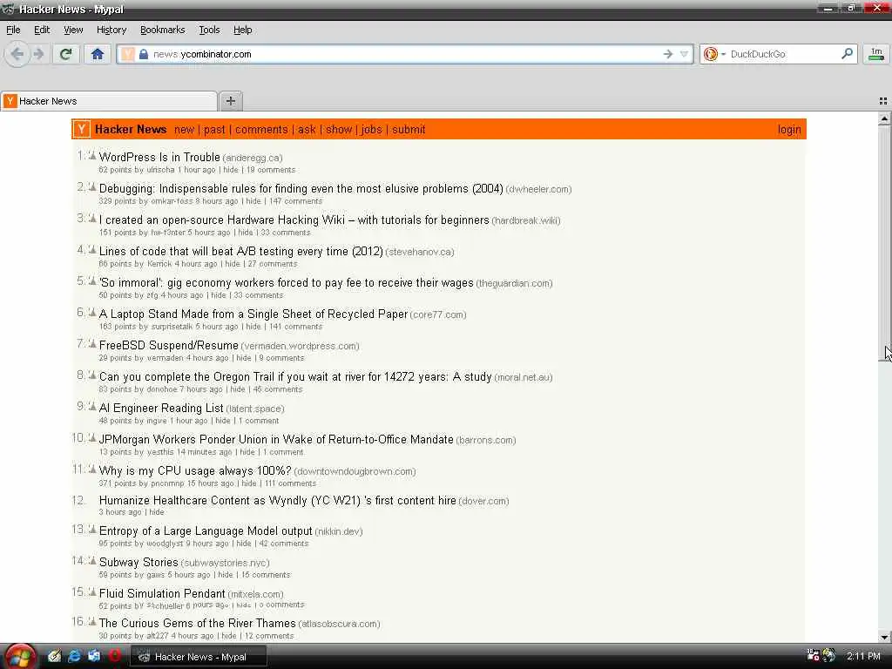Click the Y Combinator logo on page
Image resolution: width=892 pixels, height=669 pixels.
[81, 129]
